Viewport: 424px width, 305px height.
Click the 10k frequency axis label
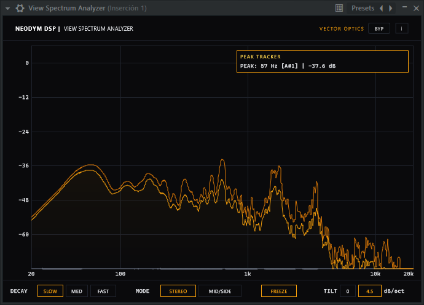click(x=375, y=274)
